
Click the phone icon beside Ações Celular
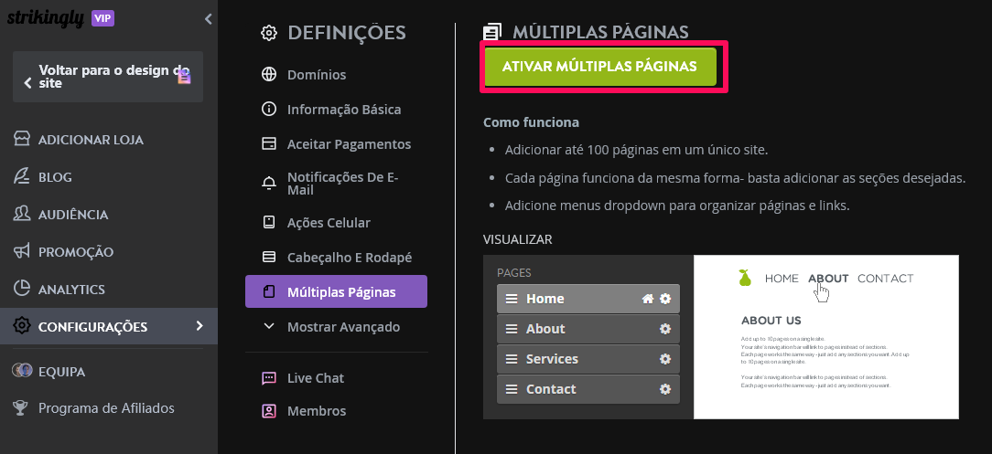pos(269,223)
